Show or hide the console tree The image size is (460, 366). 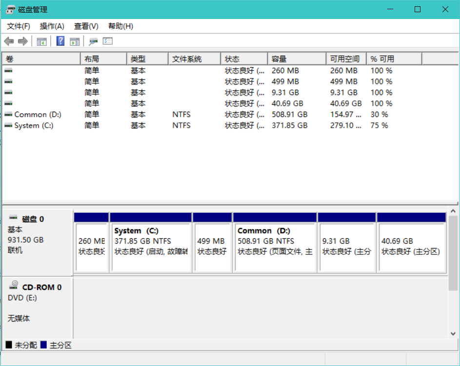(41, 41)
